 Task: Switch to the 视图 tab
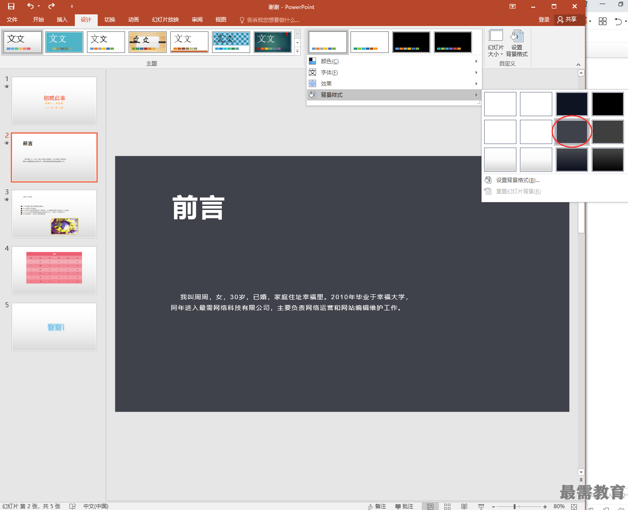pyautogui.click(x=221, y=20)
